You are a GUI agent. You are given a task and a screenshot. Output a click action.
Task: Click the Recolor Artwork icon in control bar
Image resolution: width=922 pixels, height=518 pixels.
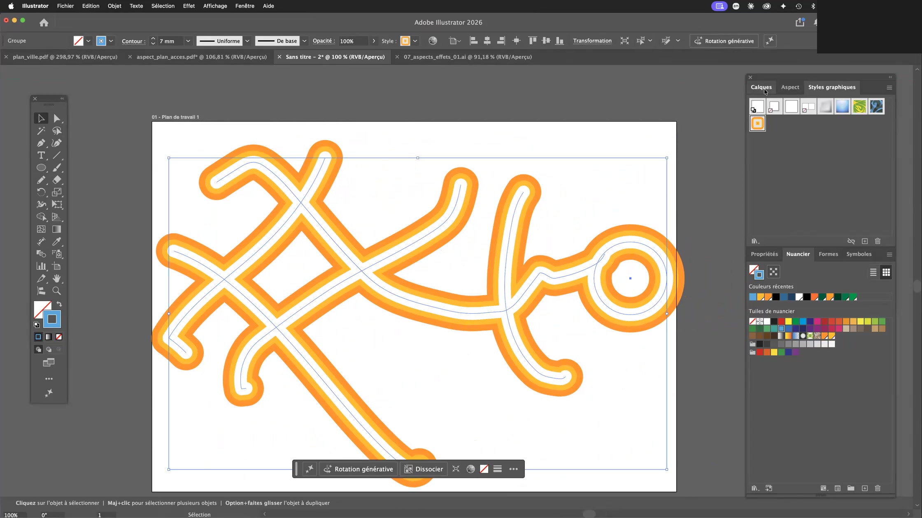pyautogui.click(x=433, y=41)
